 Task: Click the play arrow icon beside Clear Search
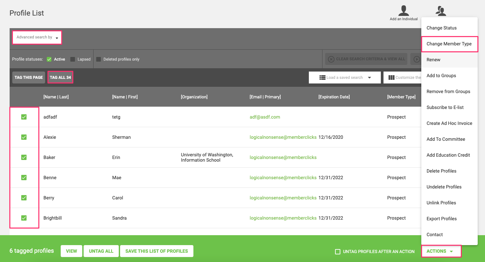(417, 59)
